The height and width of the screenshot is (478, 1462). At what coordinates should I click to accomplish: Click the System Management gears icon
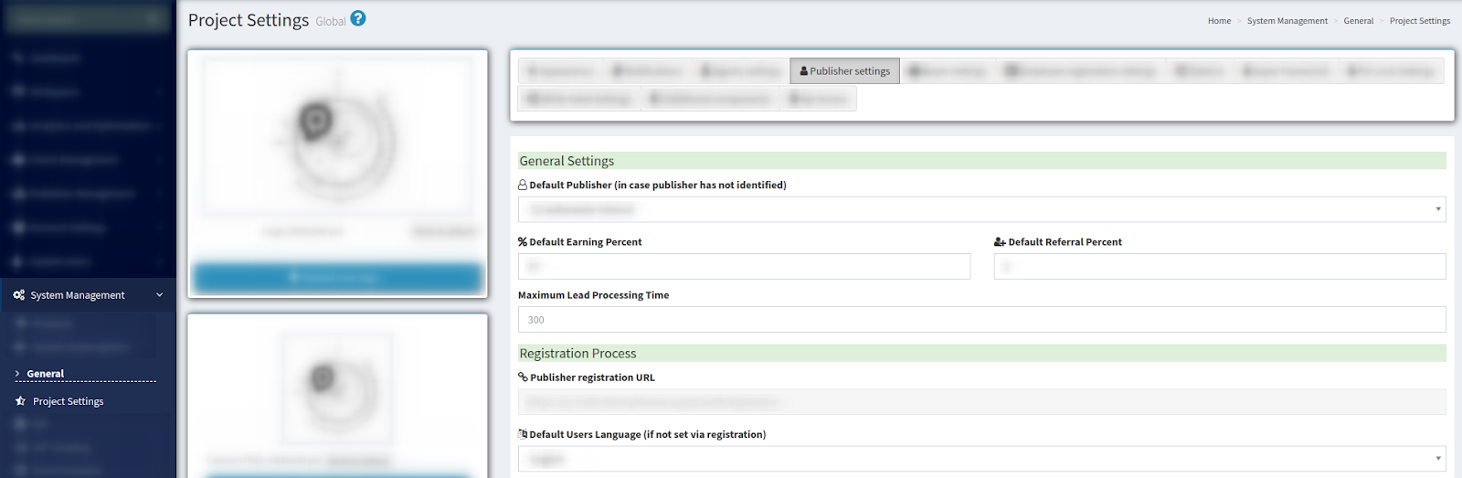(18, 295)
